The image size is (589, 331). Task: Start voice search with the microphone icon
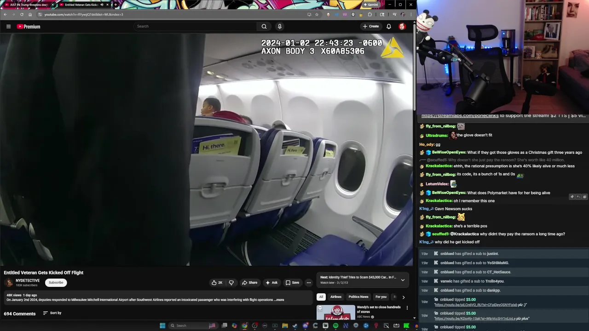279,26
